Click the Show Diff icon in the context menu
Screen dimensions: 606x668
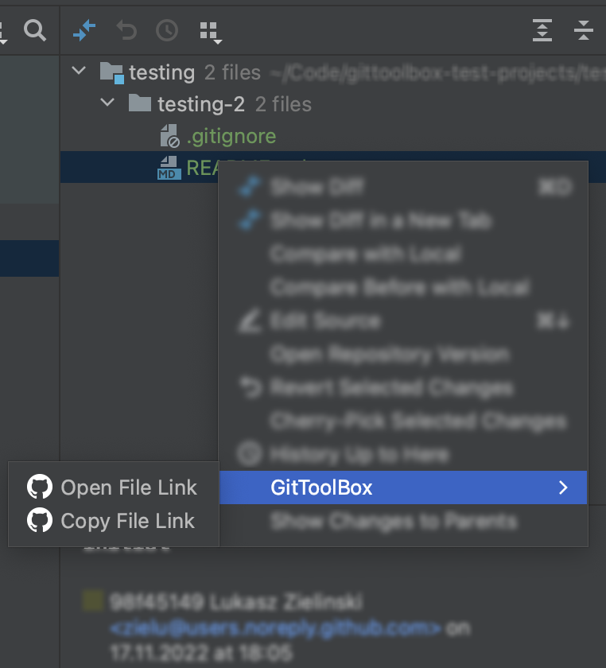pos(249,188)
